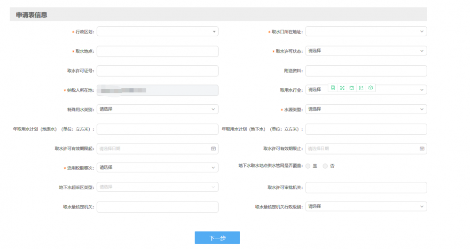Image resolution: width=470 pixels, height=249 pixels.
Task: Click the save disk icon in floating toolbar
Action: point(352,88)
